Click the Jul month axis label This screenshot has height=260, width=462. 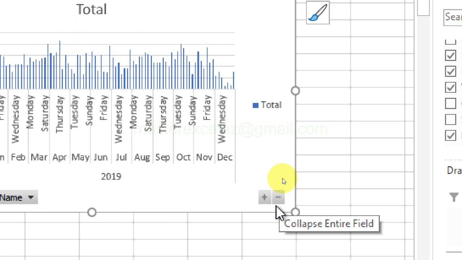pos(121,157)
